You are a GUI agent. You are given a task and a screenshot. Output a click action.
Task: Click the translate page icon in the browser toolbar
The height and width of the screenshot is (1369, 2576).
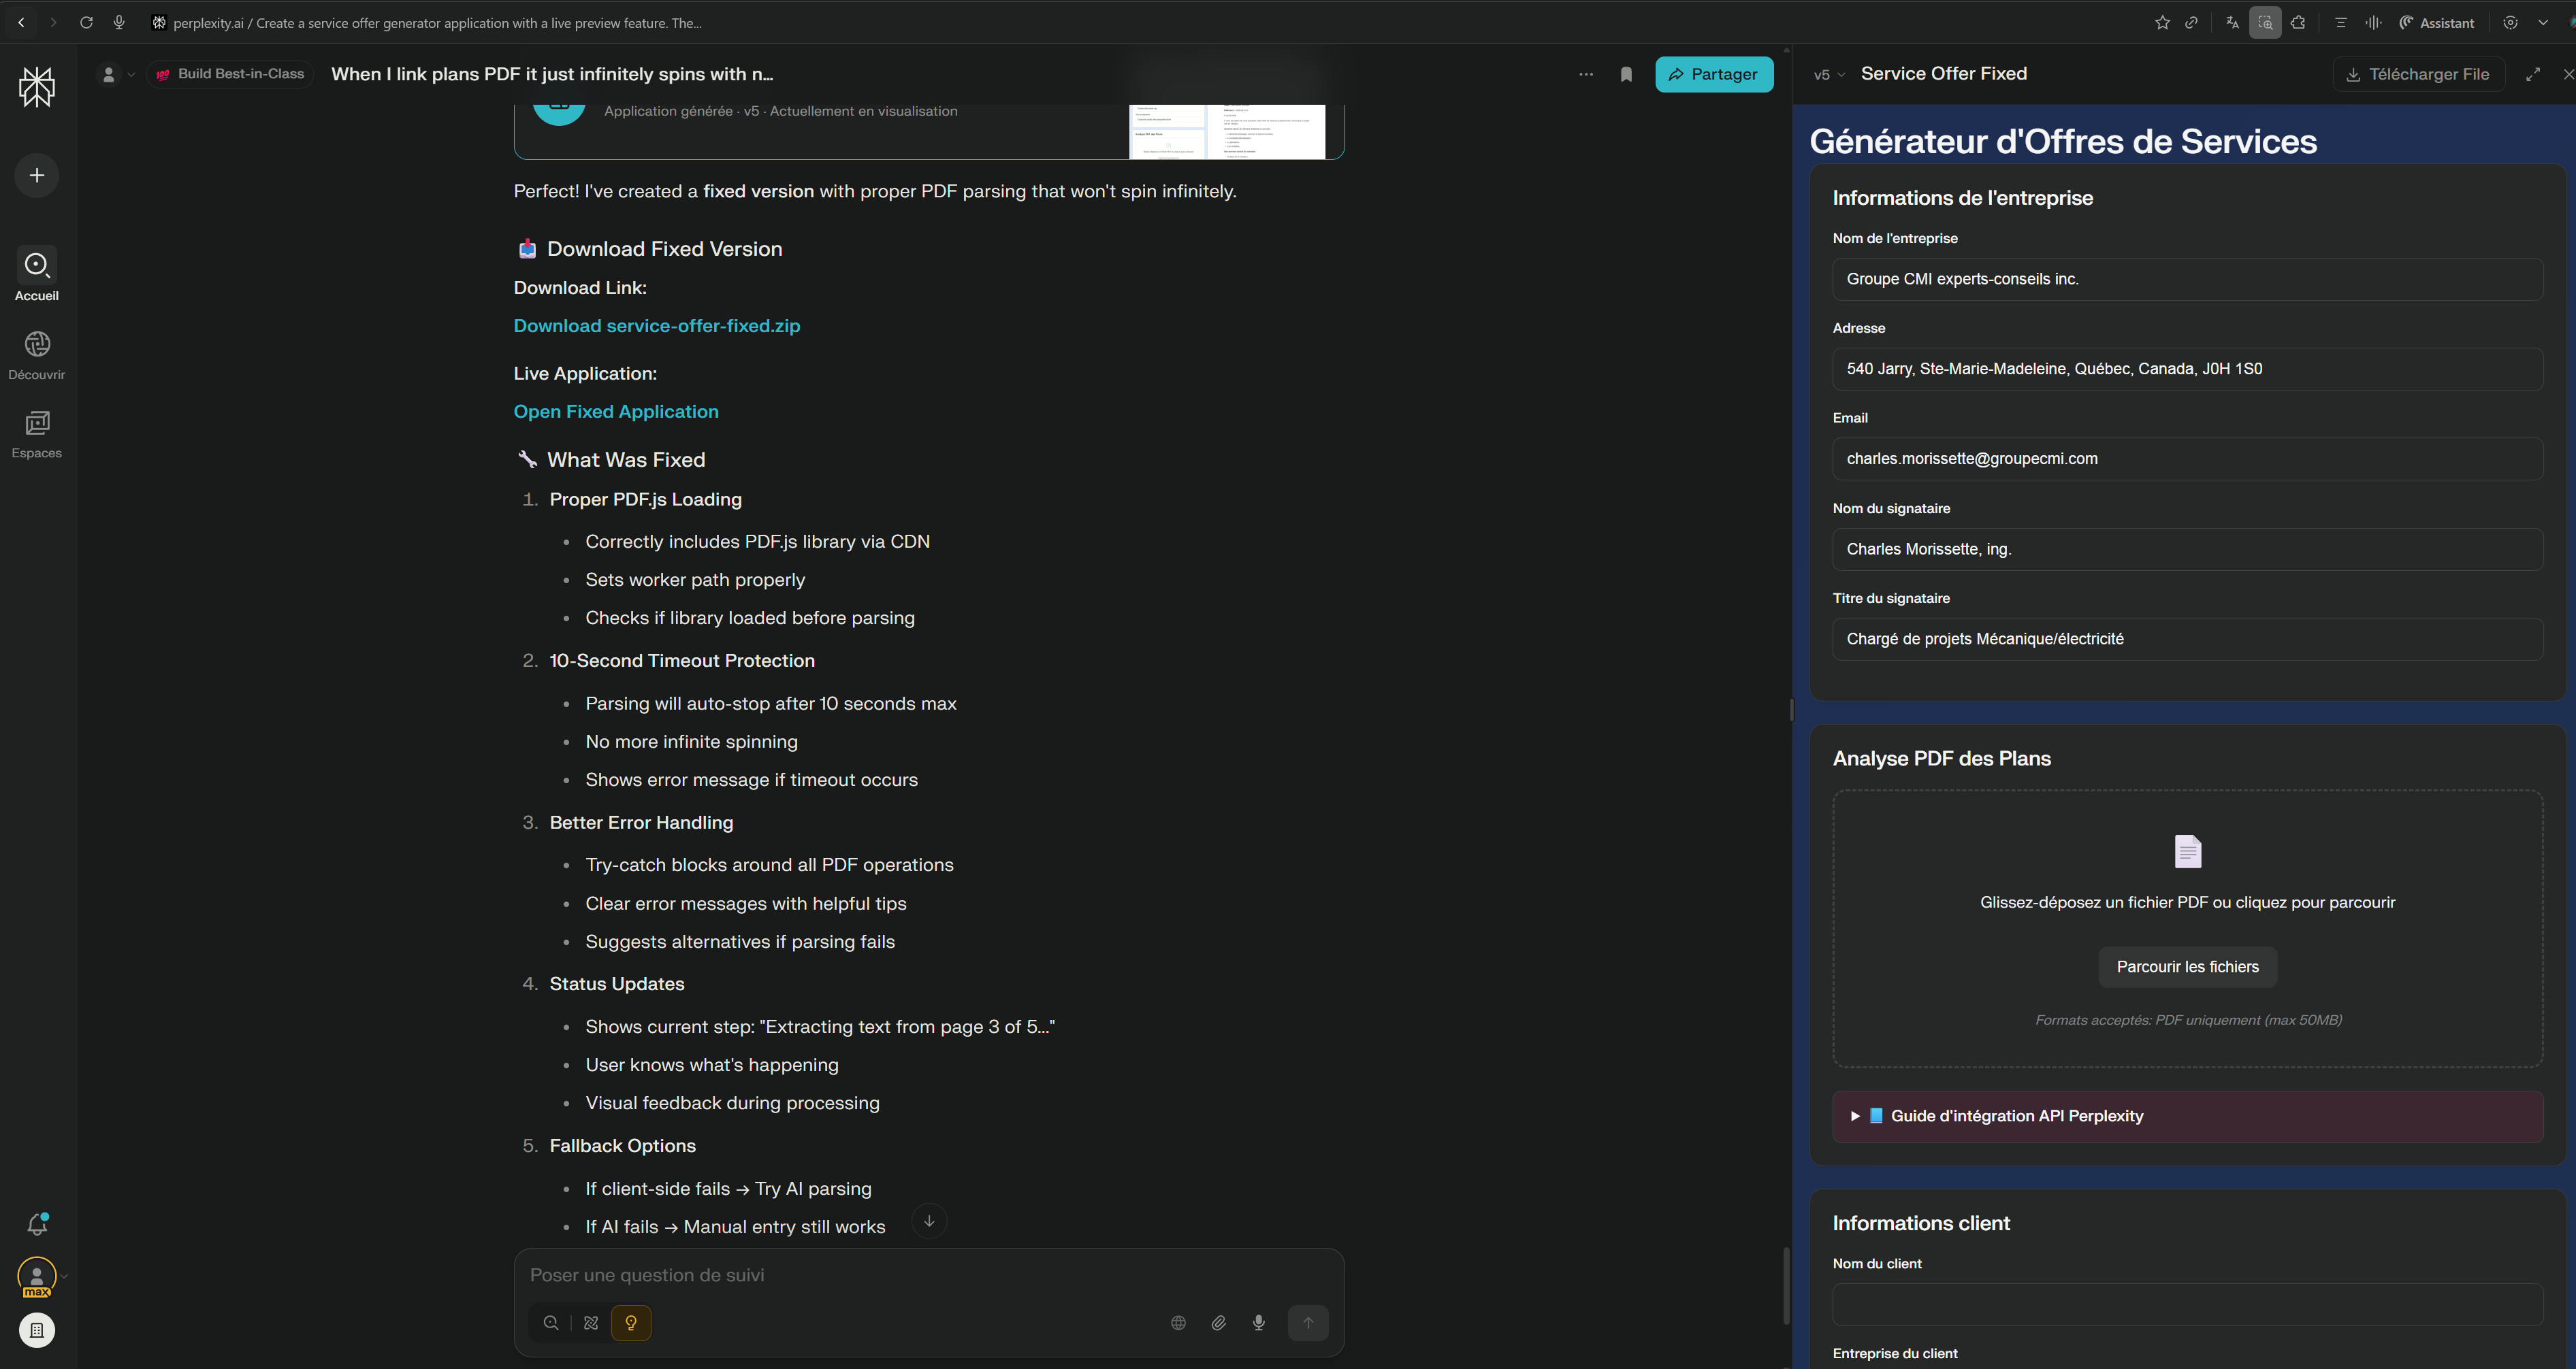click(x=2232, y=22)
